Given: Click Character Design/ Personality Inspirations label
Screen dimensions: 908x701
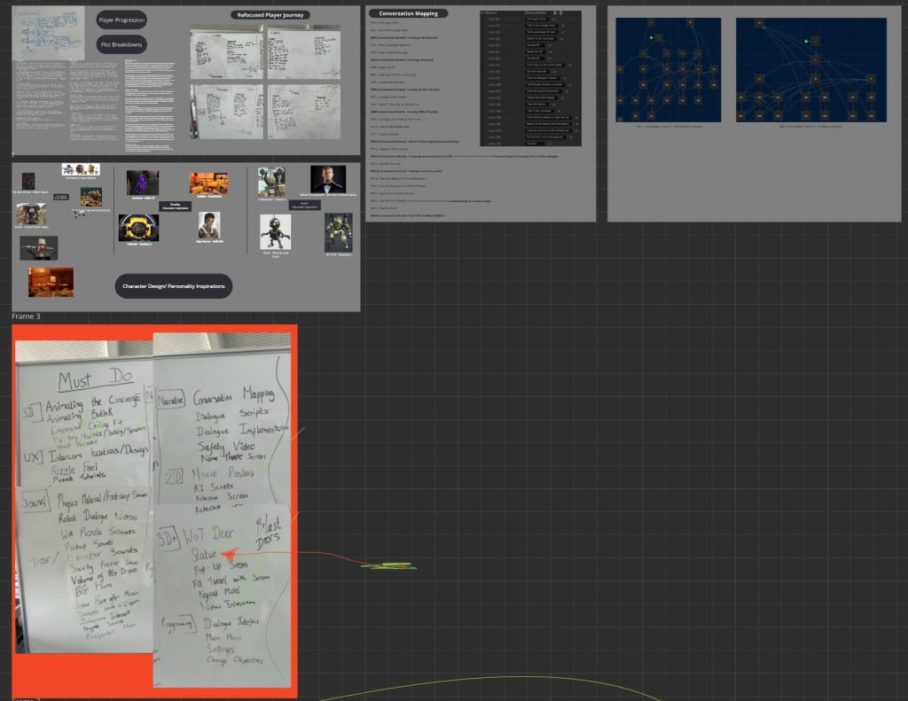Looking at the screenshot, I should [x=174, y=285].
